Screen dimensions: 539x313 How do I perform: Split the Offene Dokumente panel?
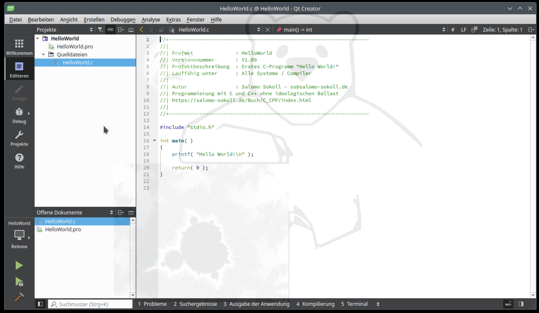(121, 213)
